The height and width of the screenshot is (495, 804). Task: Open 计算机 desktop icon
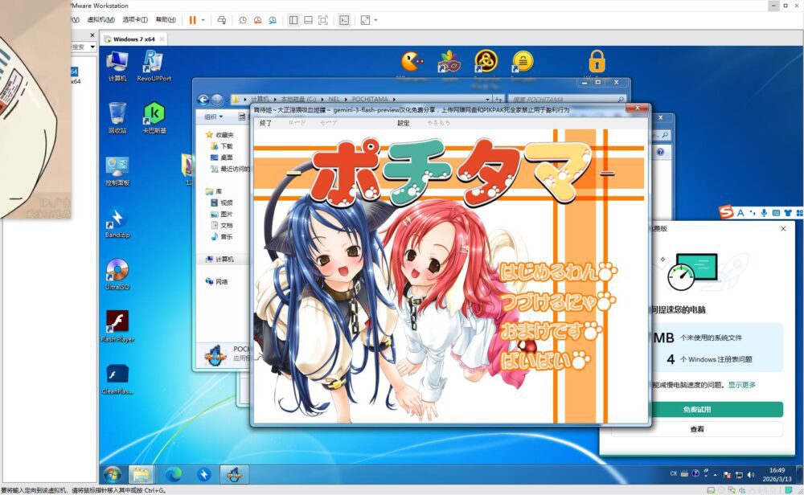[x=117, y=67]
